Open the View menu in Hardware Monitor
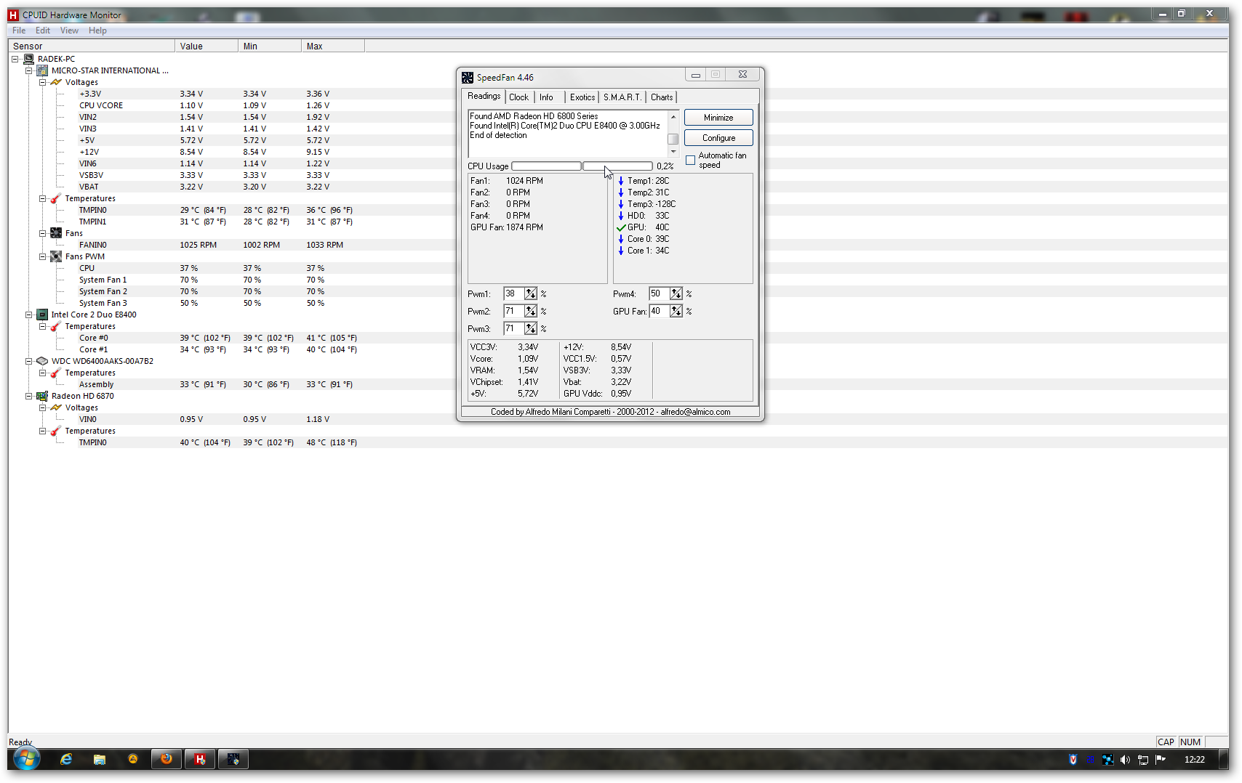The image size is (1242, 783). 69,31
